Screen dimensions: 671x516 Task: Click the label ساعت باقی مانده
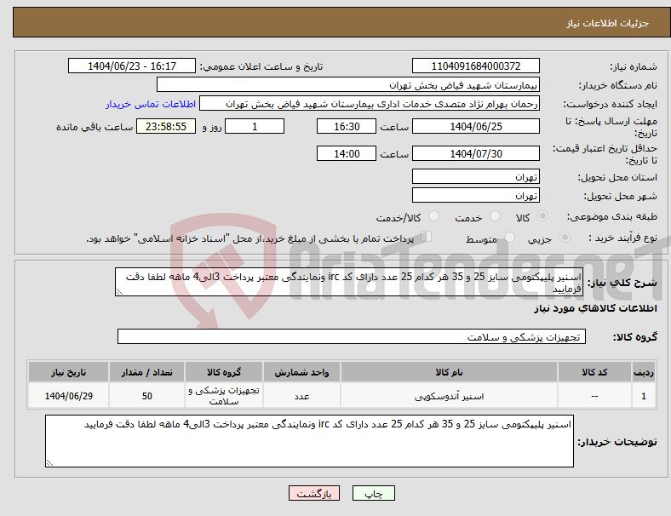95,127
